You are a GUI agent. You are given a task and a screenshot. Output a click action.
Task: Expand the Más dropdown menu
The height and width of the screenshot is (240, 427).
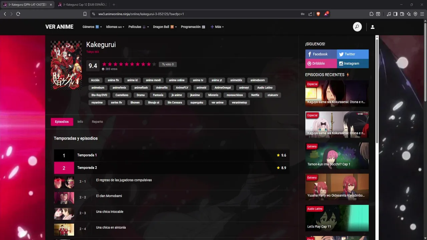pos(217,27)
